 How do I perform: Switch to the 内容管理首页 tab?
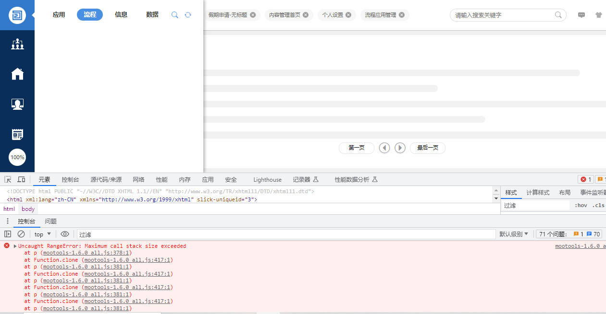click(284, 15)
